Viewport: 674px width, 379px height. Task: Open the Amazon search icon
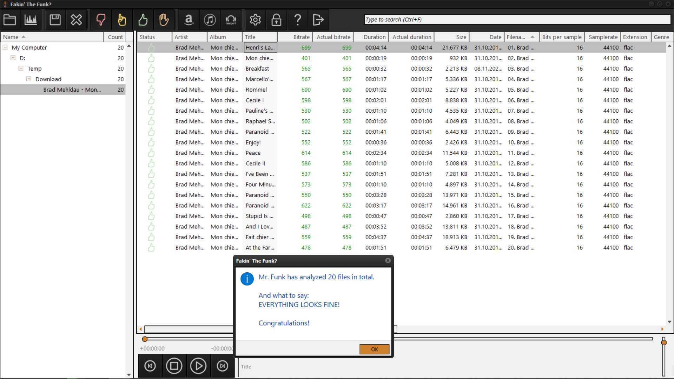click(x=189, y=20)
